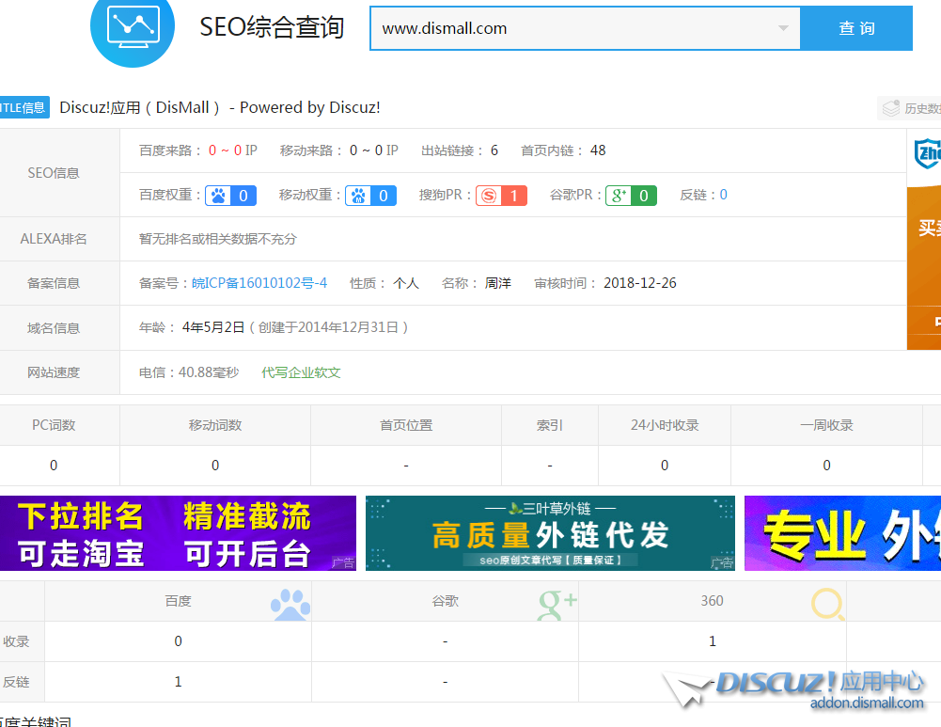Click the 百度 反链 value 1

tap(179, 682)
